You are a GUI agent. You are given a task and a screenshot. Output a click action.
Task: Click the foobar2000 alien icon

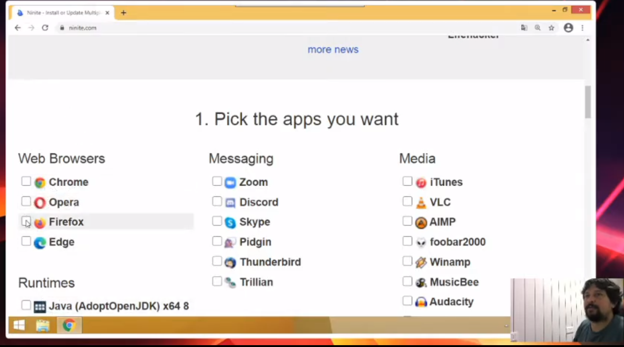pos(421,242)
